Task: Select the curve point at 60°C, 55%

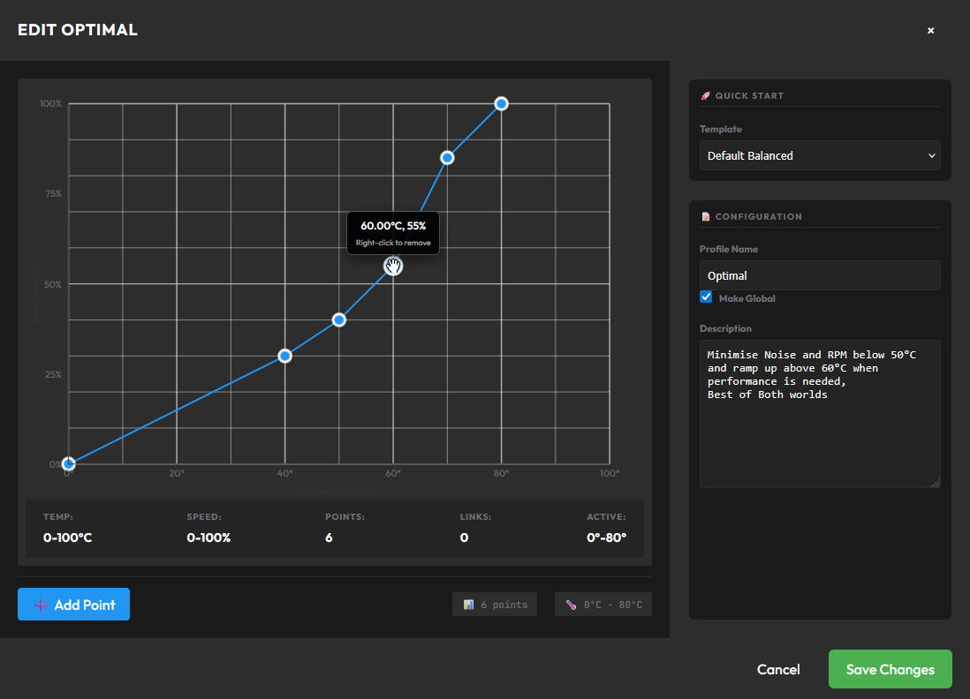Action: 393,267
